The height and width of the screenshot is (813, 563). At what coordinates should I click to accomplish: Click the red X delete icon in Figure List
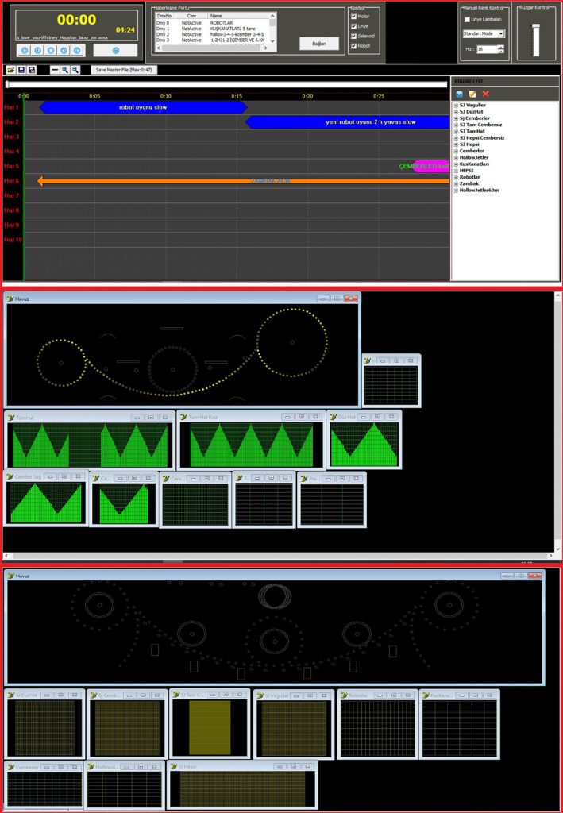click(x=485, y=94)
